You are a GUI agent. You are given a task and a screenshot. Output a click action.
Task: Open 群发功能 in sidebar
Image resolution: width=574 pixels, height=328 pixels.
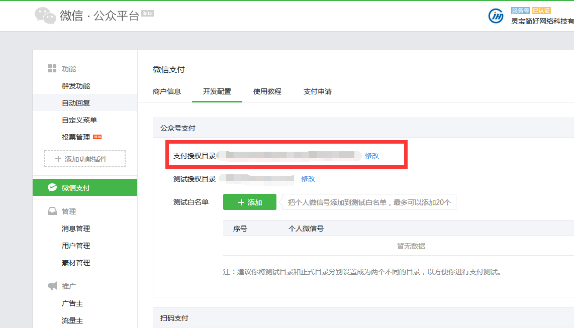tap(76, 86)
